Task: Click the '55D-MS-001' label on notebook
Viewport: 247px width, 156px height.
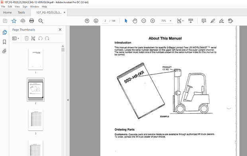Action: (134, 77)
